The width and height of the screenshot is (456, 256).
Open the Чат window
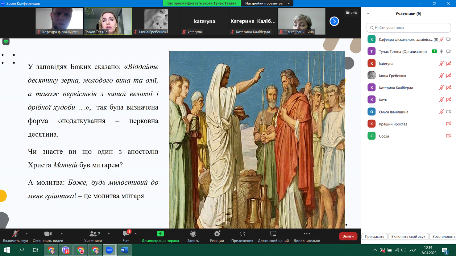pyautogui.click(x=126, y=236)
